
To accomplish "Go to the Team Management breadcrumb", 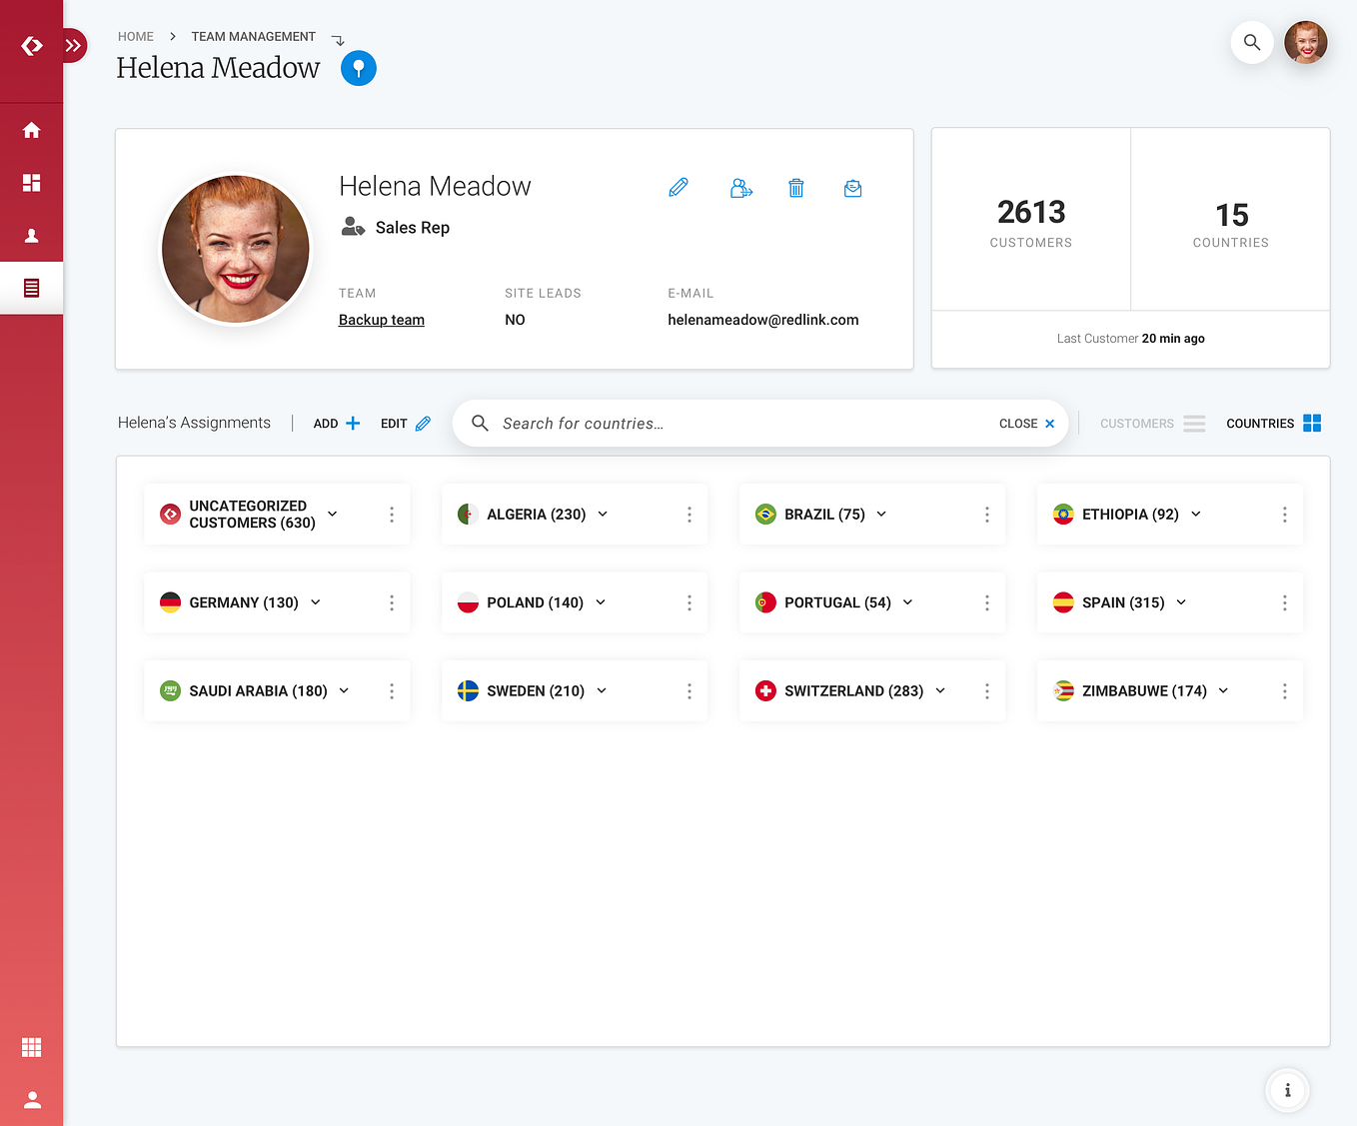I will (253, 36).
